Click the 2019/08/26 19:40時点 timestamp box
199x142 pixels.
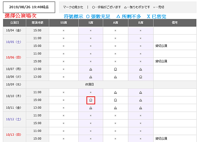pos(29,7)
